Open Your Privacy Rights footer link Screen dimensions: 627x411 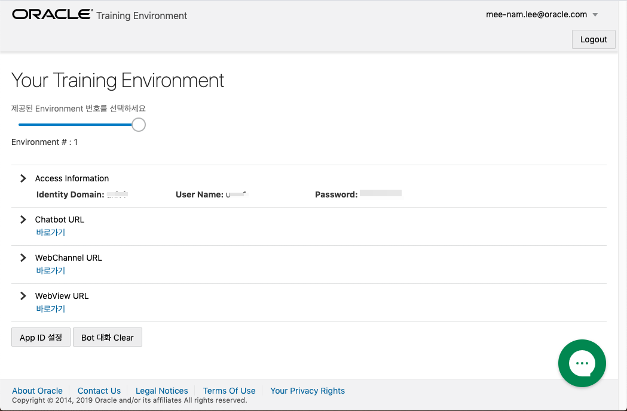307,391
